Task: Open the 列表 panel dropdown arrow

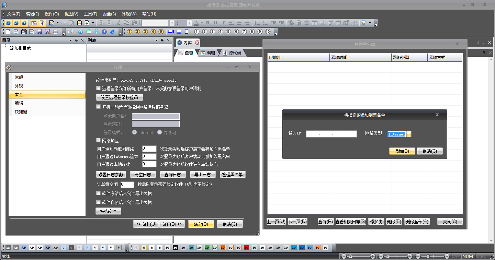Action: (156, 40)
